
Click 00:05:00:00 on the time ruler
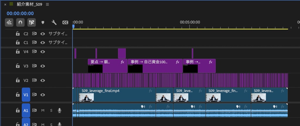click(190, 22)
